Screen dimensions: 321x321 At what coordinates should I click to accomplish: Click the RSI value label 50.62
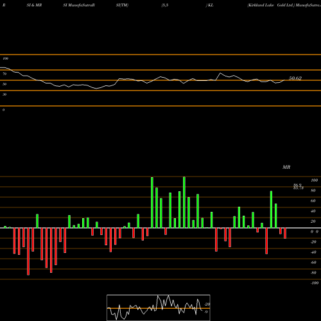(x=295, y=78)
